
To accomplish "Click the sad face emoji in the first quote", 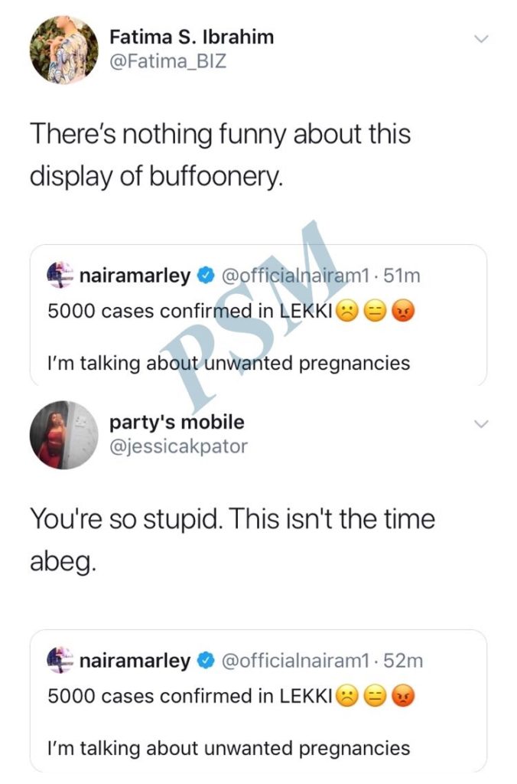I will (x=346, y=312).
